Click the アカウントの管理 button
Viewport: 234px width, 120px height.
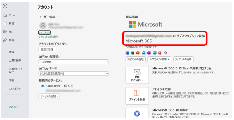coord(135,59)
